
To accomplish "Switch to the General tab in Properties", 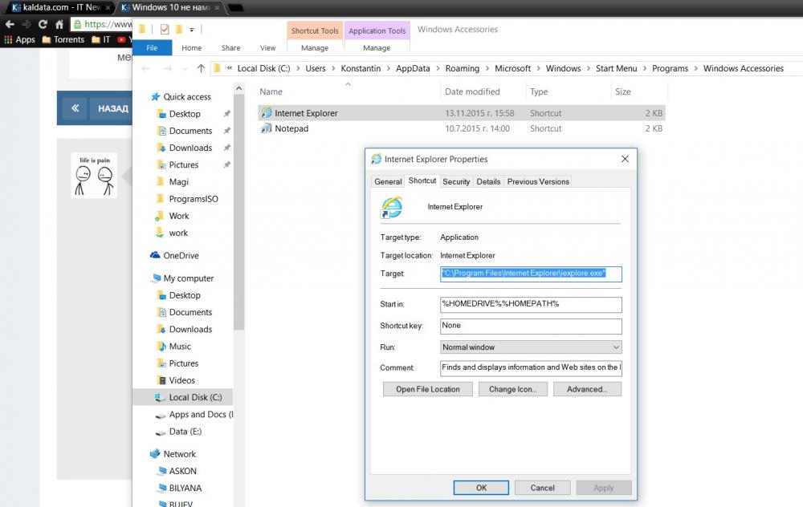I will (x=388, y=181).
